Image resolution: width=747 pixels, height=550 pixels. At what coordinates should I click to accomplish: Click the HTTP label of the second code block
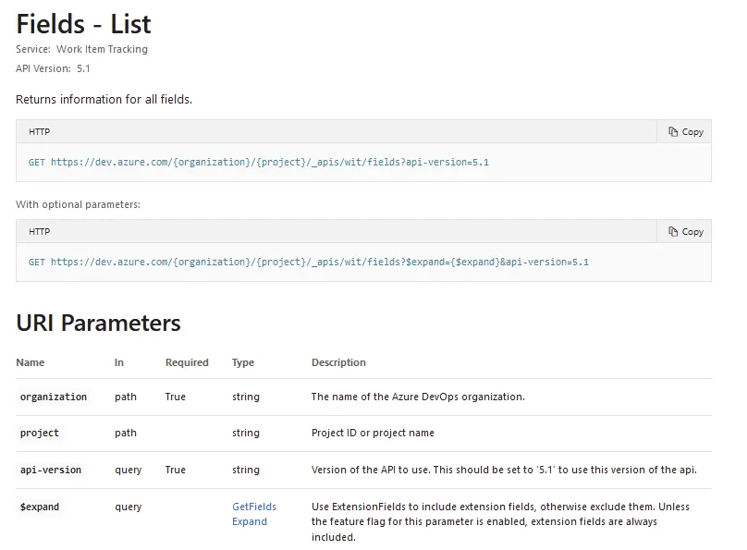pyautogui.click(x=39, y=232)
